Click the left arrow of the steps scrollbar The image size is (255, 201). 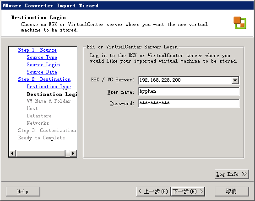pyautogui.click(x=12, y=153)
